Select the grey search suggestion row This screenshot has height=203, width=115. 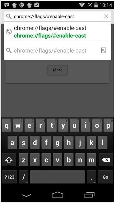point(57,50)
